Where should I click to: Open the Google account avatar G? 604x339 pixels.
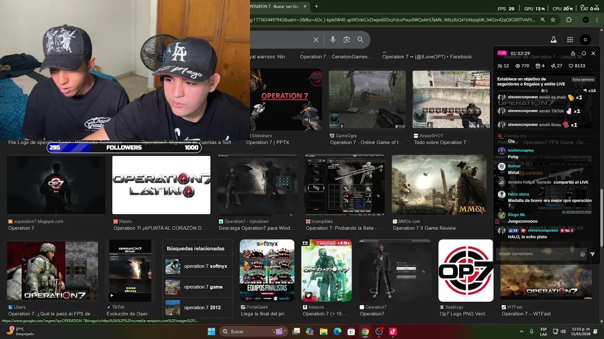click(x=586, y=40)
